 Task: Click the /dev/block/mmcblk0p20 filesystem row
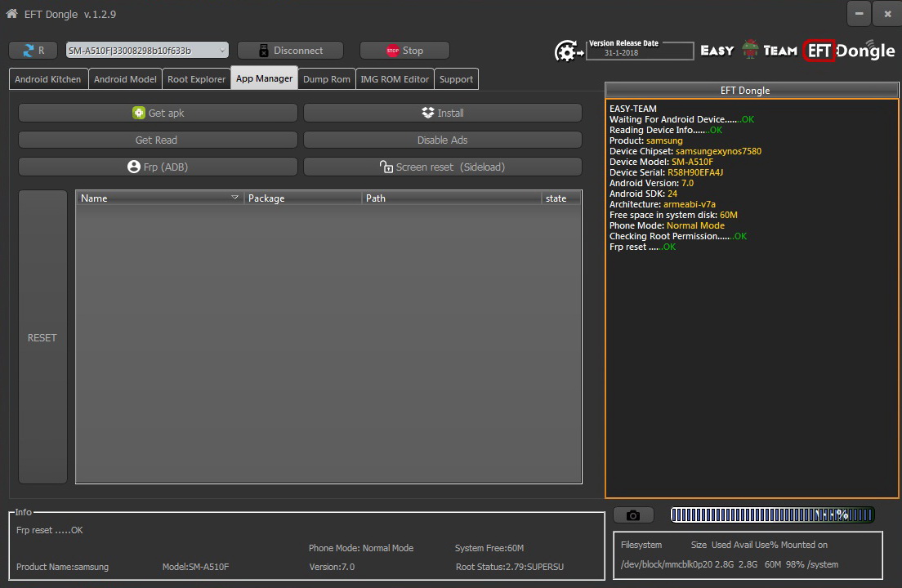point(730,564)
